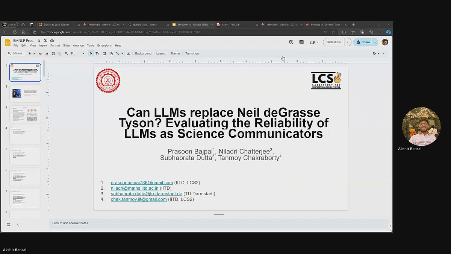Open the Edge Copilot icon
This screenshot has width=451, height=254.
[389, 32]
